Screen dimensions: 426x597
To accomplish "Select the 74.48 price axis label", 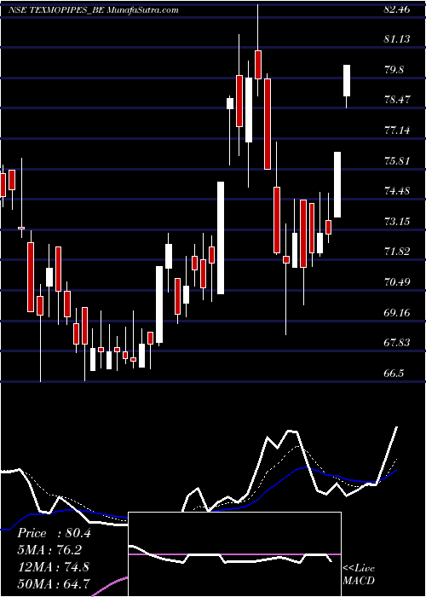I will [397, 191].
